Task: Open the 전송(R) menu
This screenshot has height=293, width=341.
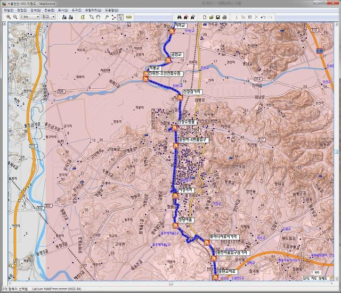Action: pos(50,10)
